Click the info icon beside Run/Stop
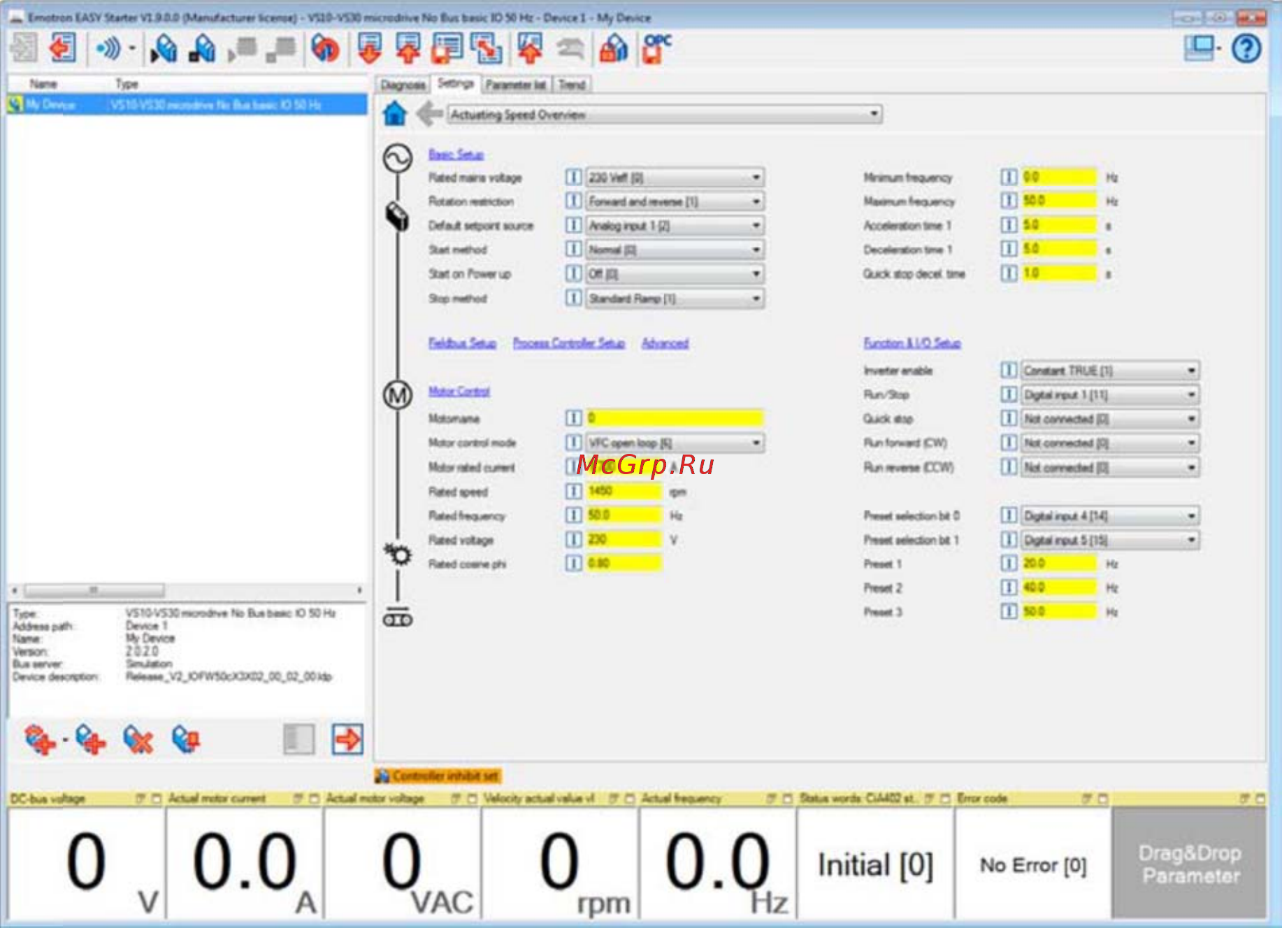Screen dimensions: 1282x928 coord(1008,394)
